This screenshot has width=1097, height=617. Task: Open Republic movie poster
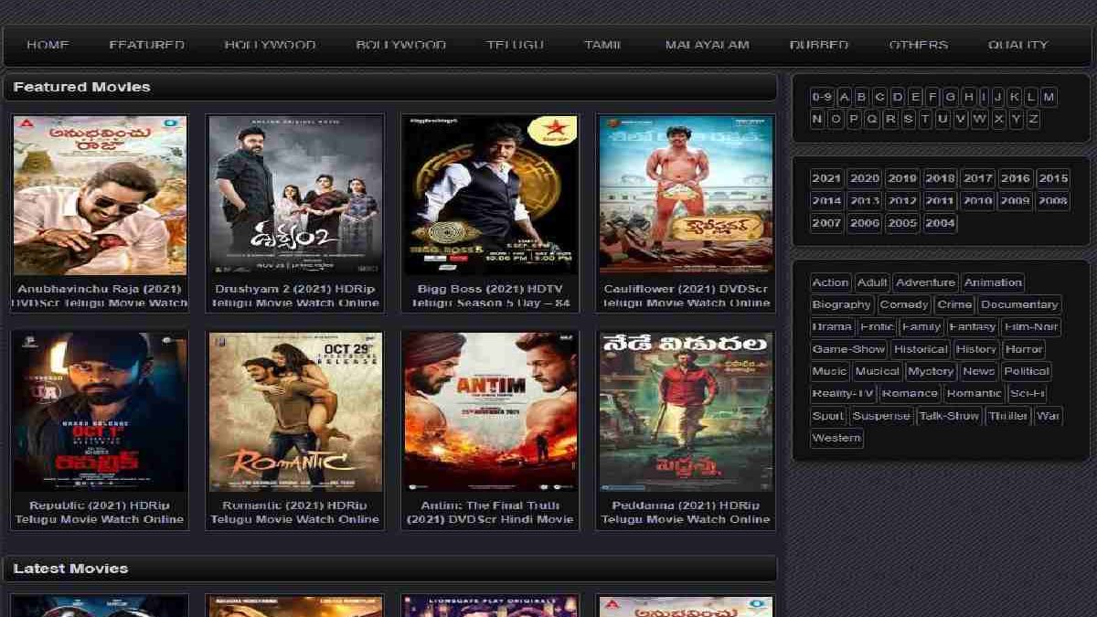[100, 411]
